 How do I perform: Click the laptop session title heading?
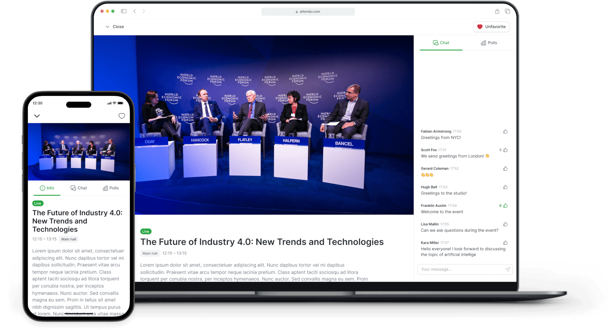(262, 242)
